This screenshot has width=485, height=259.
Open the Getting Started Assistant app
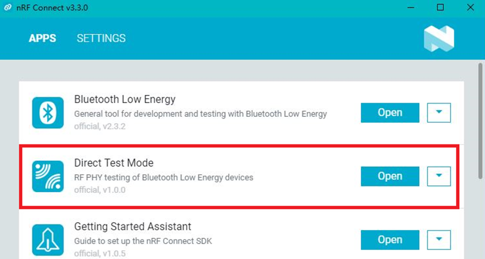click(x=390, y=239)
